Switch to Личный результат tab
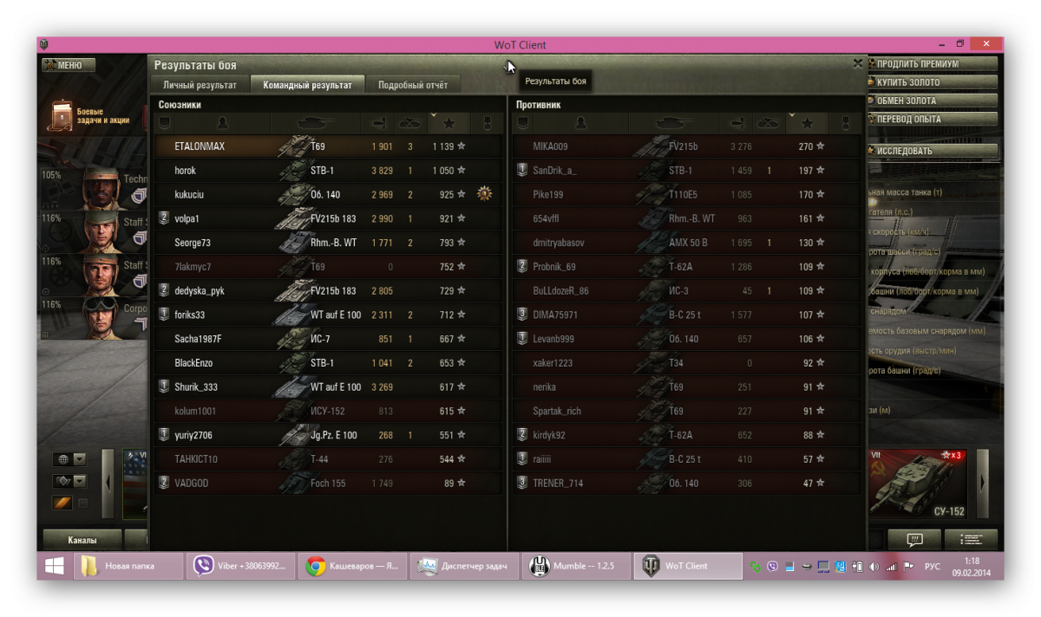Screen dimensions: 1041x617 200,85
